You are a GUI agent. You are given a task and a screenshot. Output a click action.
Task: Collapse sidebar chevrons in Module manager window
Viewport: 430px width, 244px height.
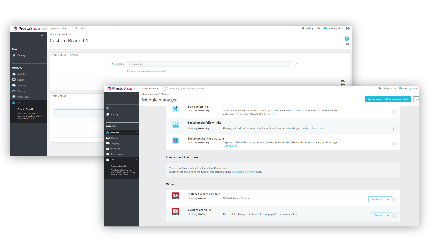(x=134, y=95)
